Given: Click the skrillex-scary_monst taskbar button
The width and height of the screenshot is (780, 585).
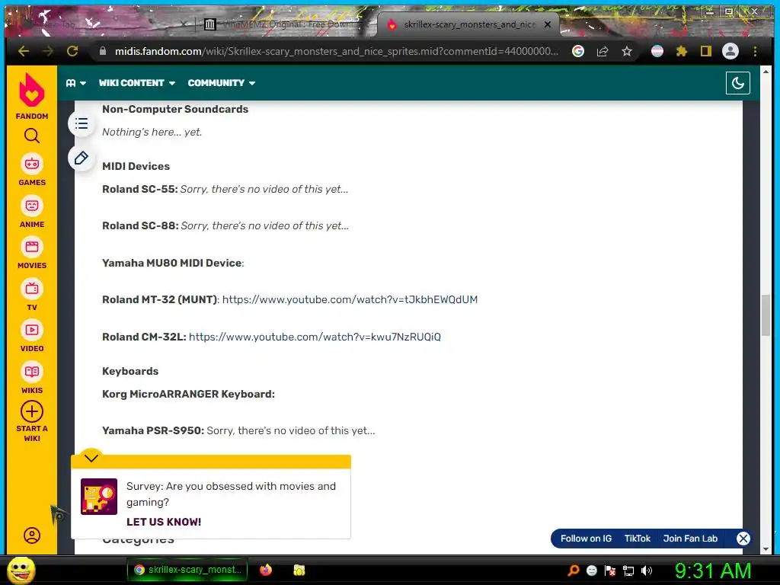Looking at the screenshot, I should click(x=187, y=570).
